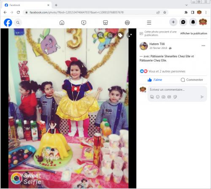Image resolution: width=211 pixels, height=189 pixels.
Task: View site information lock icon
Action: 27,12
